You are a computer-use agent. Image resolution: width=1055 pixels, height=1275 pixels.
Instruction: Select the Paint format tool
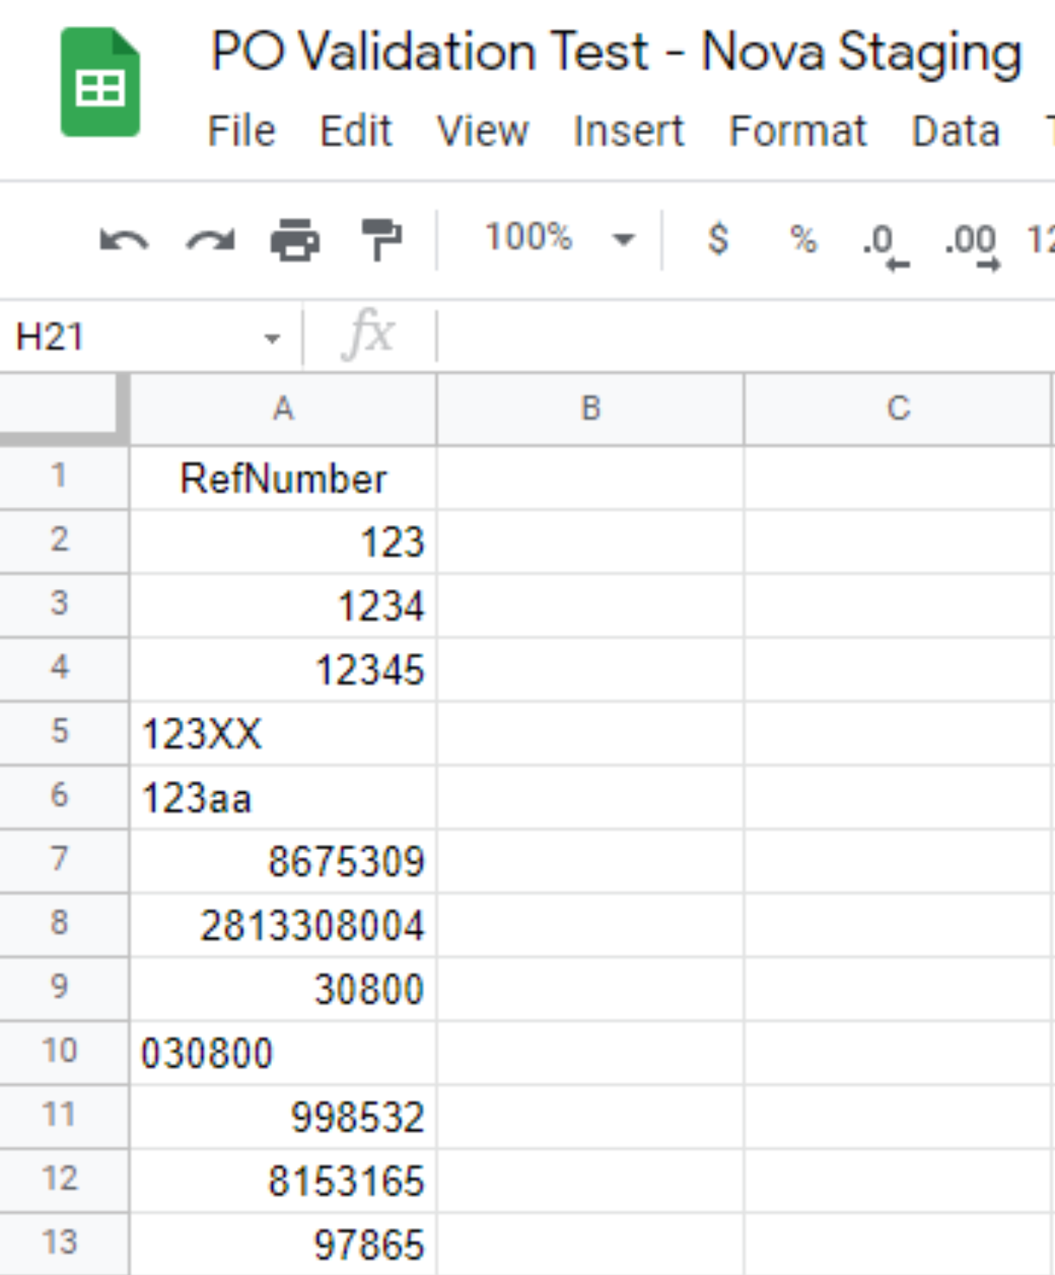click(381, 240)
